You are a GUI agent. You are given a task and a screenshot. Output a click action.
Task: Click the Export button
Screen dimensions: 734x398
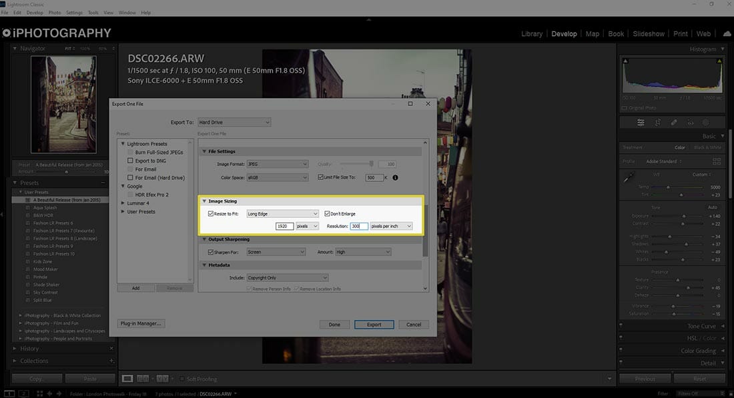[374, 325]
